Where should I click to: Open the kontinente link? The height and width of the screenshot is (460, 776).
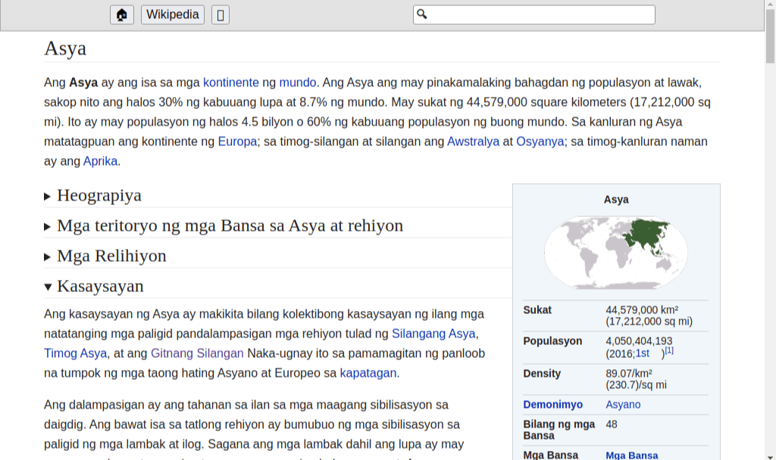click(230, 82)
